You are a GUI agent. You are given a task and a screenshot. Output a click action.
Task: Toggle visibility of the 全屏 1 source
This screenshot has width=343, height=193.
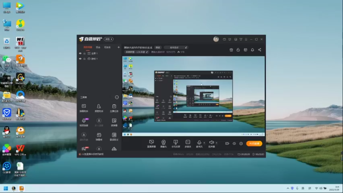click(x=80, y=53)
